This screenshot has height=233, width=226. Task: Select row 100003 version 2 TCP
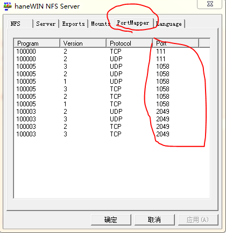(111, 127)
